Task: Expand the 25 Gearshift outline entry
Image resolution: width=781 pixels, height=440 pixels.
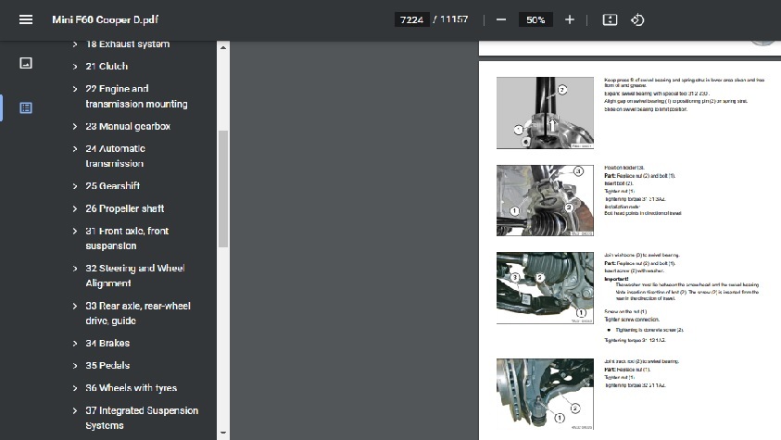Action: click(75, 186)
